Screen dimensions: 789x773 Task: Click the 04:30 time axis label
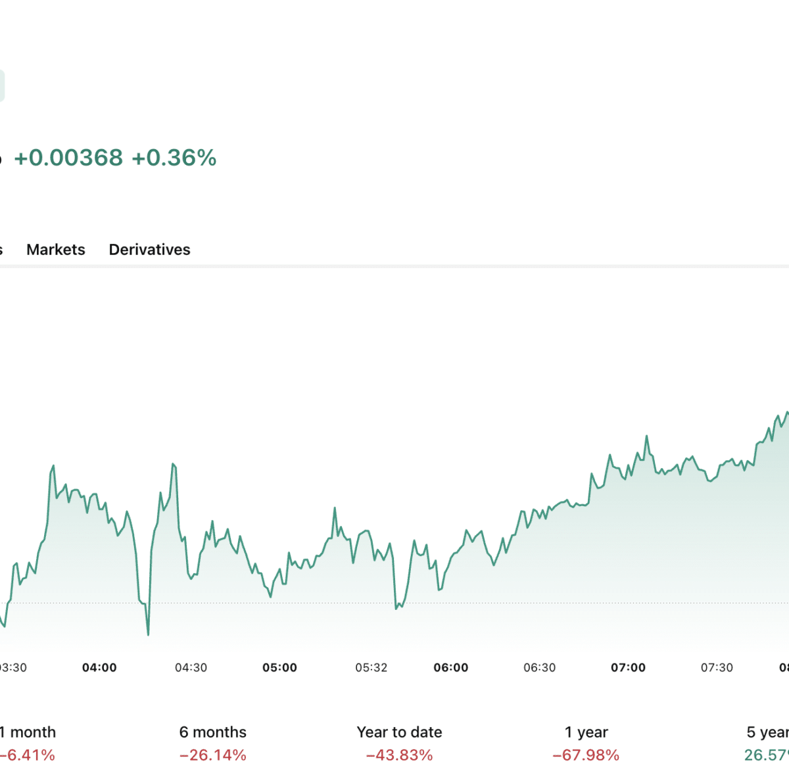(191, 668)
